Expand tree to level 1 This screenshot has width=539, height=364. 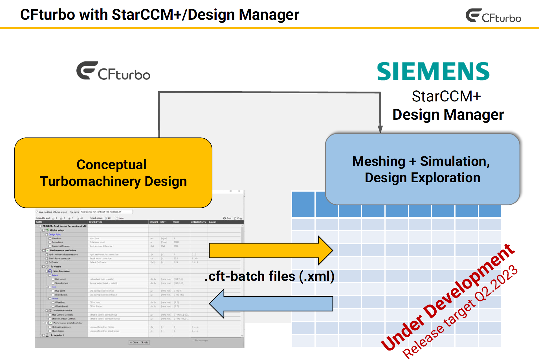click(54, 218)
